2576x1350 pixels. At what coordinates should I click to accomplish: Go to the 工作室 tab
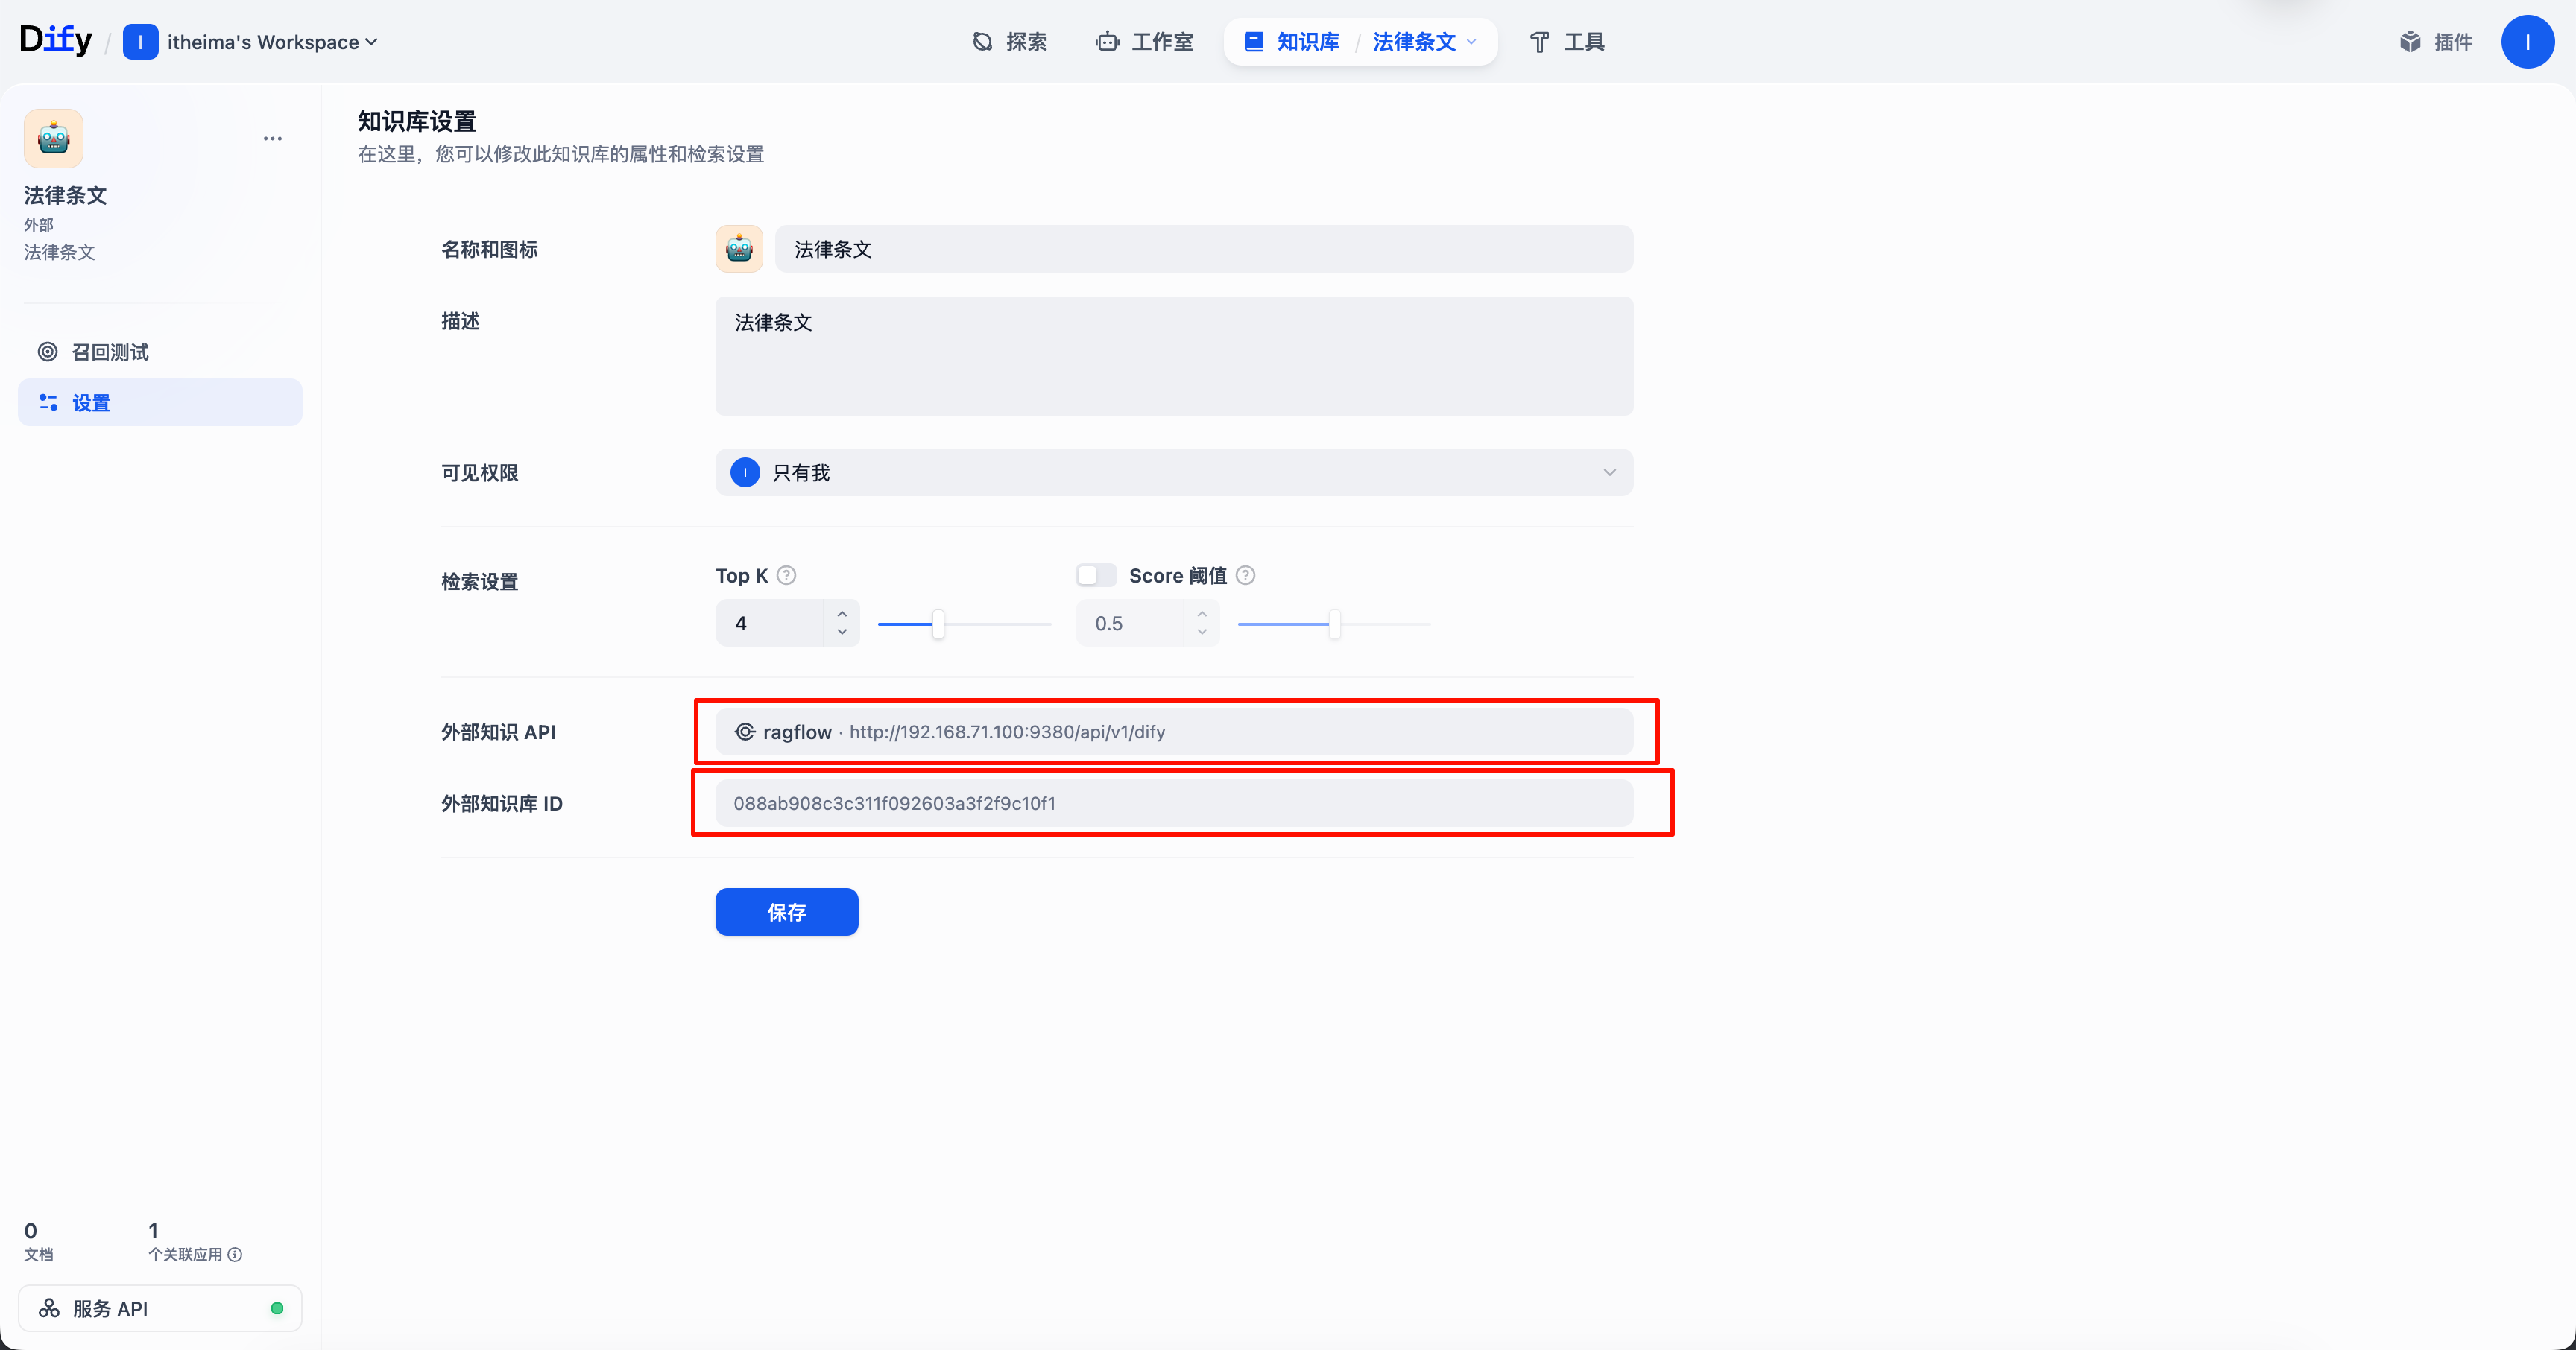(1145, 42)
